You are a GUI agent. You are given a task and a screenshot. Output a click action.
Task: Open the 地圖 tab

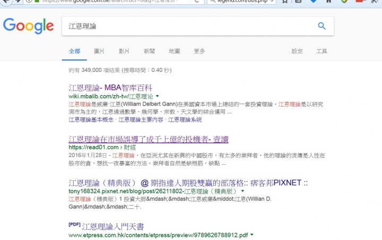pyautogui.click(x=174, y=51)
